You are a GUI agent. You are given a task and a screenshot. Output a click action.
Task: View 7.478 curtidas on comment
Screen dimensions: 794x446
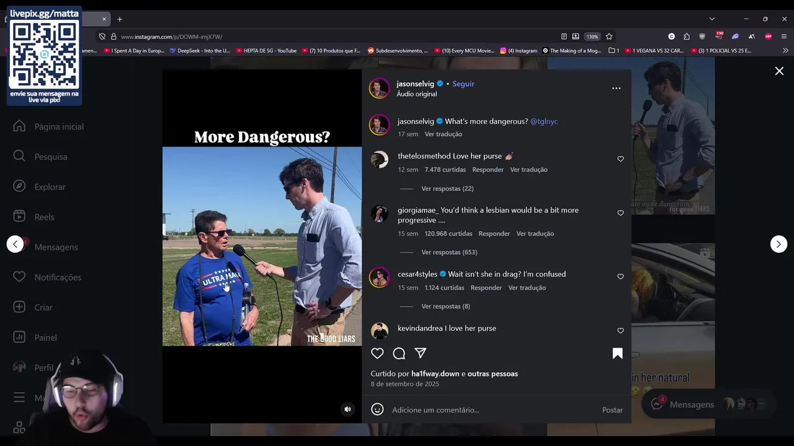445,170
